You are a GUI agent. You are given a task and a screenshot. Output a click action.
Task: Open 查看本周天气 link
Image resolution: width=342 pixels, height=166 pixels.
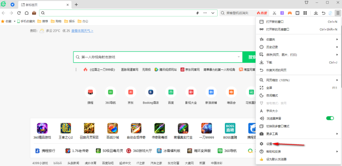(82, 31)
